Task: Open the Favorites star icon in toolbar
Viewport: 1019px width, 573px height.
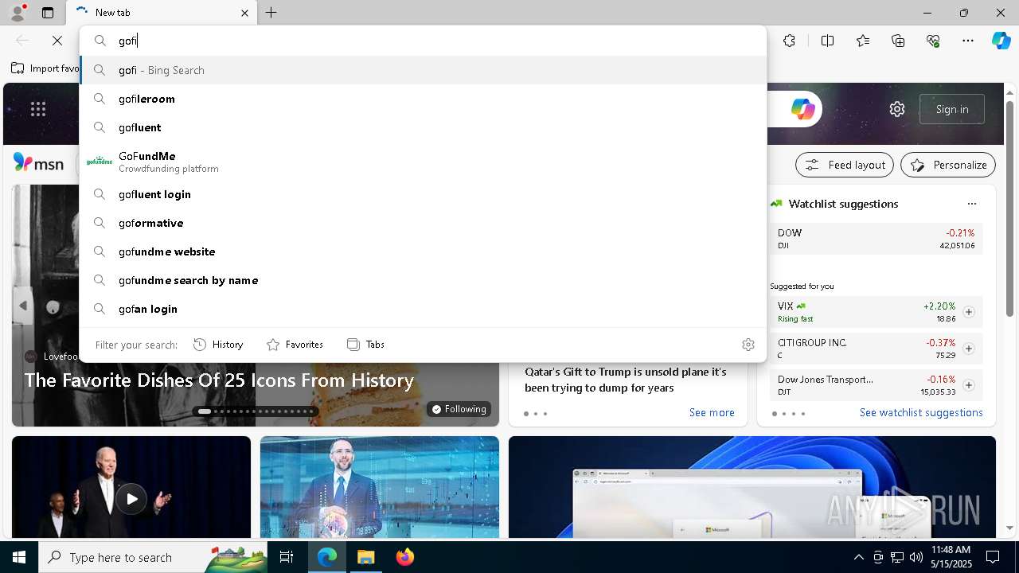Action: [x=863, y=41]
